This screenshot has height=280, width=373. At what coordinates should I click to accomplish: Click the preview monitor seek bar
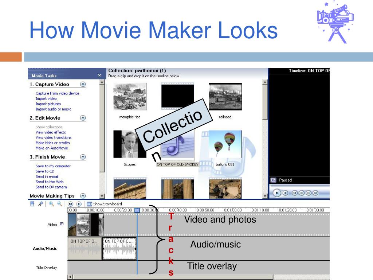point(299,186)
